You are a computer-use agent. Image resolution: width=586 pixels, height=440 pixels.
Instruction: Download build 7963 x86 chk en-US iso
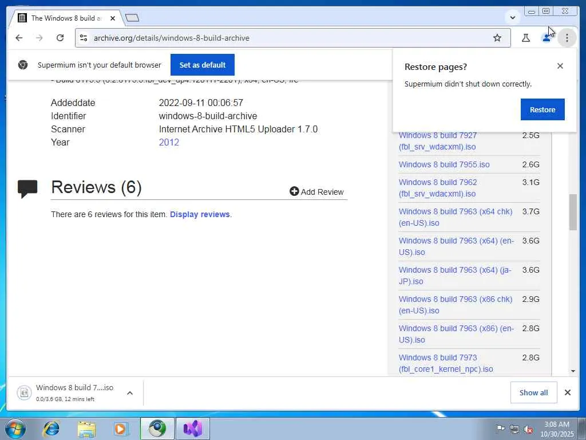pyautogui.click(x=455, y=305)
